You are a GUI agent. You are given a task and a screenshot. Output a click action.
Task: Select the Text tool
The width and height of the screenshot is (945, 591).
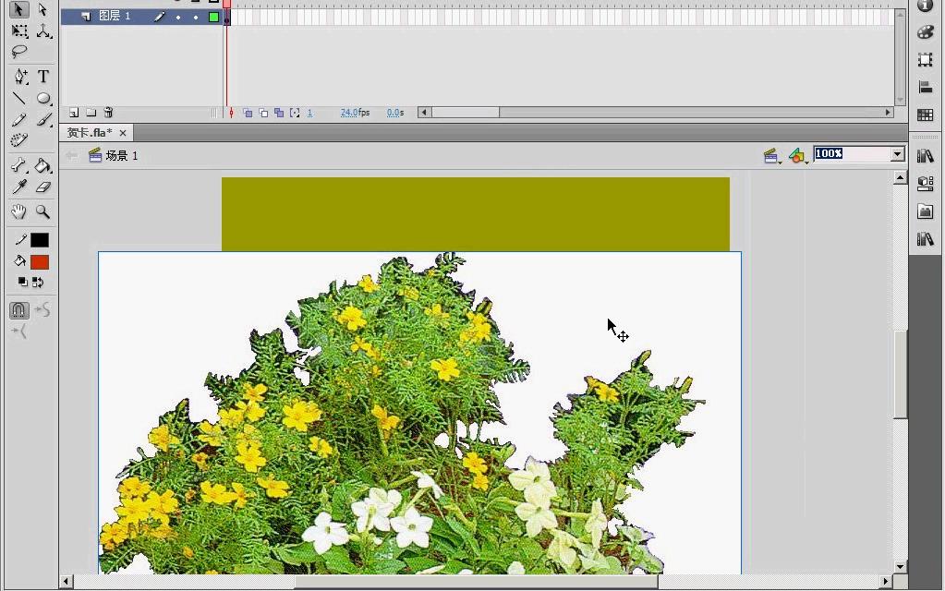point(42,76)
